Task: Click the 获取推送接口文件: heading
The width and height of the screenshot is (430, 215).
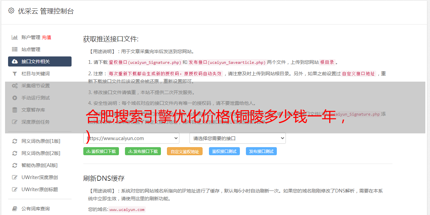Action: 111,39
